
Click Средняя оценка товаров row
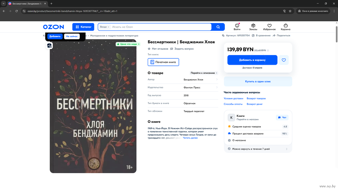258,127
